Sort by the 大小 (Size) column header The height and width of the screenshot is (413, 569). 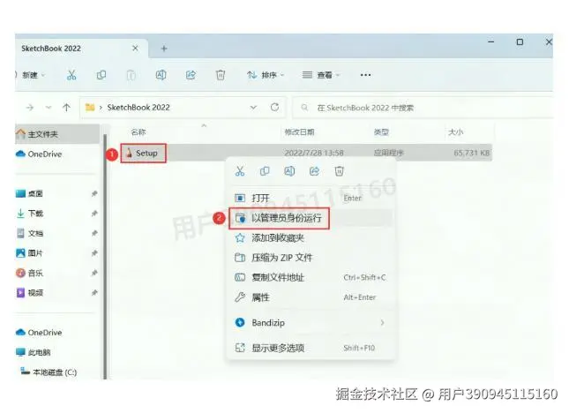pyautogui.click(x=456, y=132)
